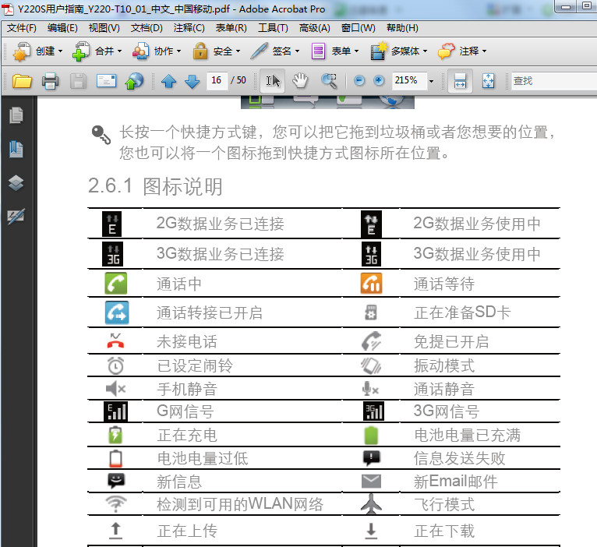
Task: Expand the 签名 dropdown
Action: (297, 51)
